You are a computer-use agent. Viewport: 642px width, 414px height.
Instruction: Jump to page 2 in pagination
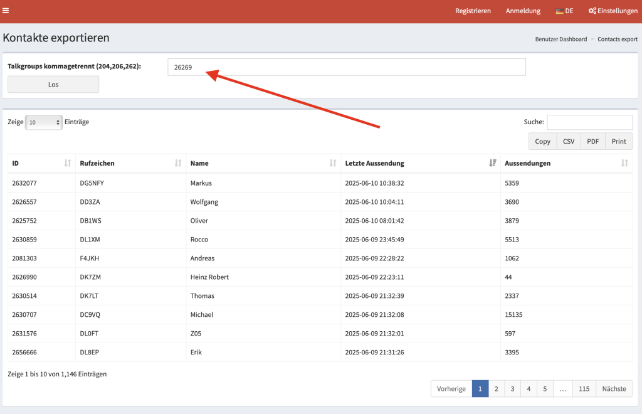tap(497, 389)
